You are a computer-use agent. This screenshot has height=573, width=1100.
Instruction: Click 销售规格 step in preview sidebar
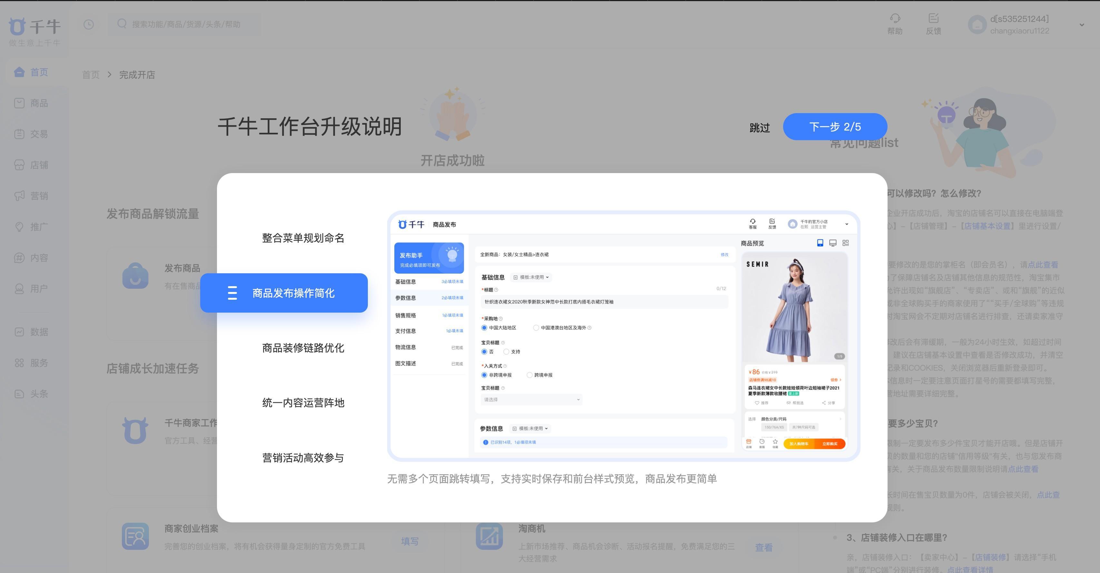[x=429, y=316]
